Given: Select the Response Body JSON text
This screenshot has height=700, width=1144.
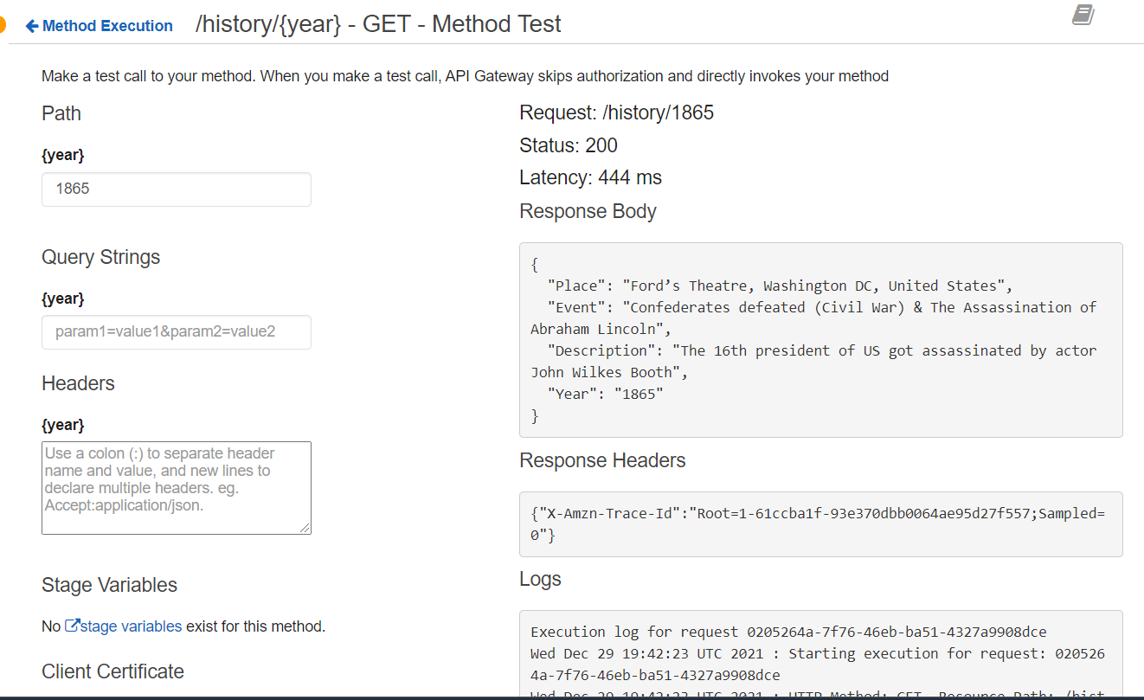Looking at the screenshot, I should (819, 339).
